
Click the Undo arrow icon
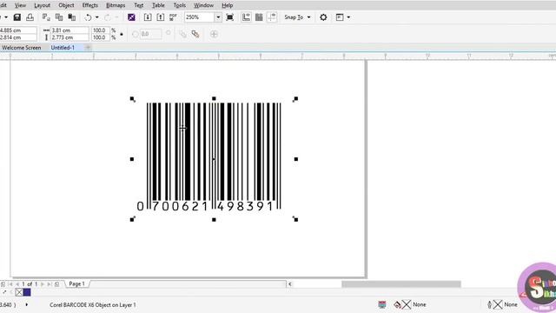(x=88, y=17)
